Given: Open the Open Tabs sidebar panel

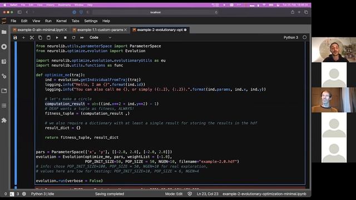Looking at the screenshot, I should tap(4, 91).
